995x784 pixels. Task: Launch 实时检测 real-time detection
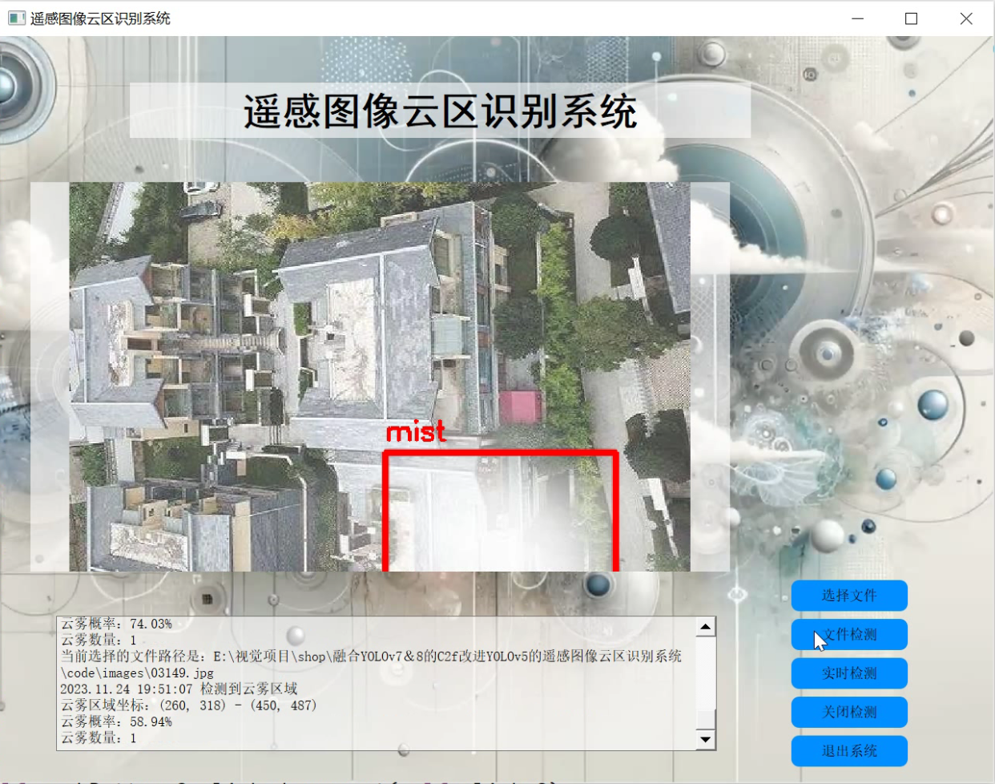pyautogui.click(x=849, y=673)
